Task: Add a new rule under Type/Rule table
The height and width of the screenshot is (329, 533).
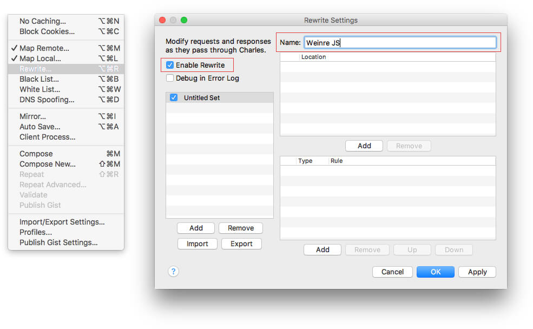Action: 323,249
